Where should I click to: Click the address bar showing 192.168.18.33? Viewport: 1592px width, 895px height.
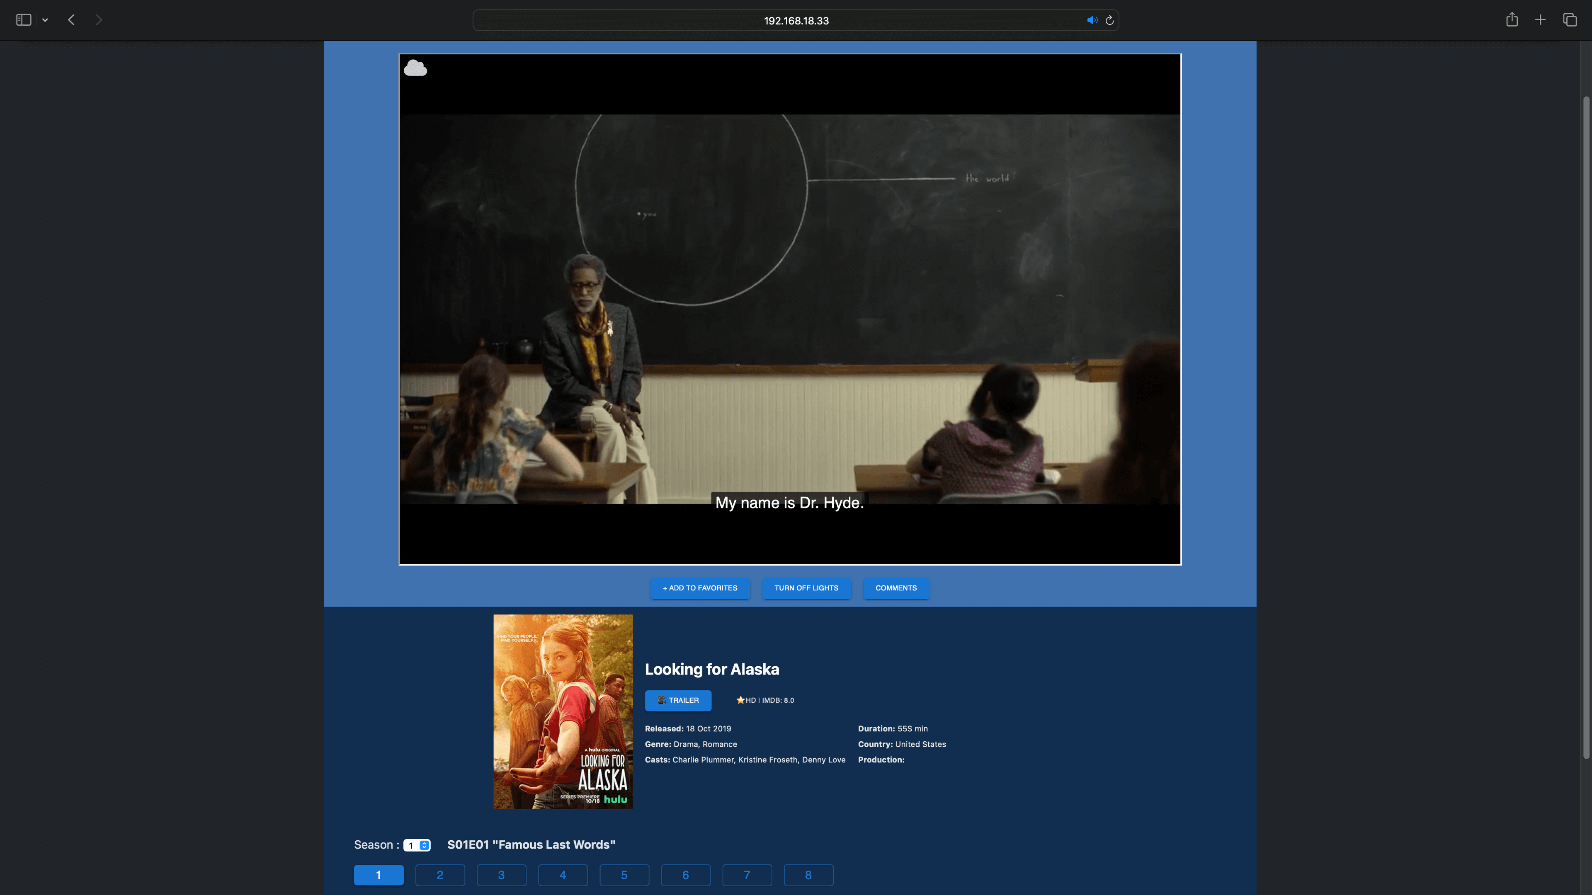[796, 20]
